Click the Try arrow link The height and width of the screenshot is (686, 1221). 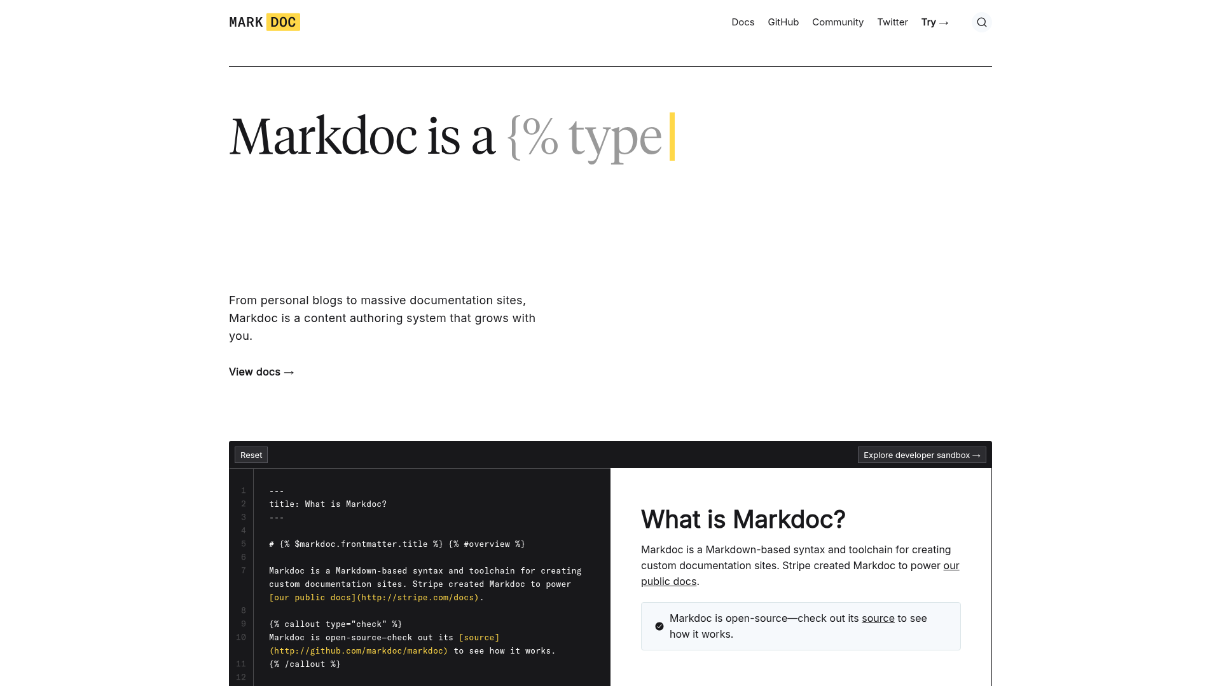[x=935, y=22]
